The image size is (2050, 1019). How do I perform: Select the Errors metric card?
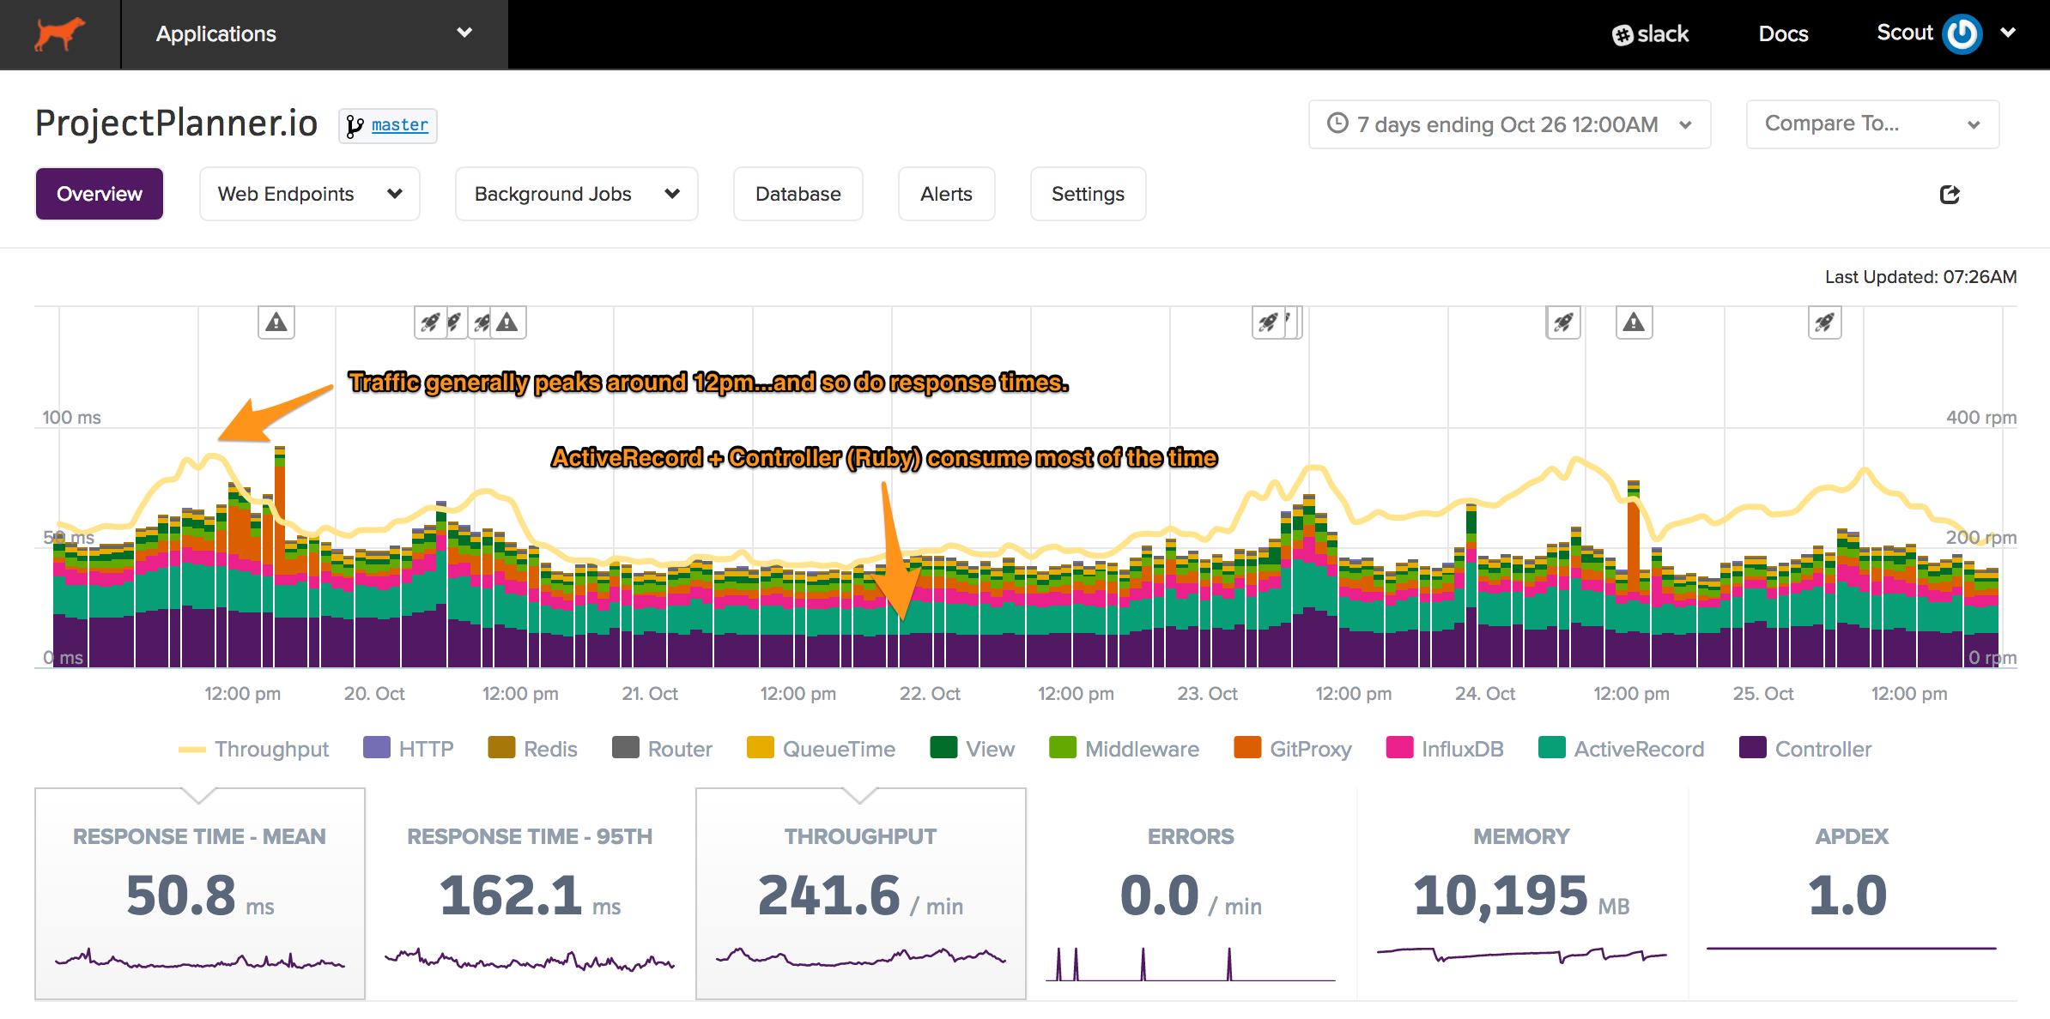[x=1192, y=894]
